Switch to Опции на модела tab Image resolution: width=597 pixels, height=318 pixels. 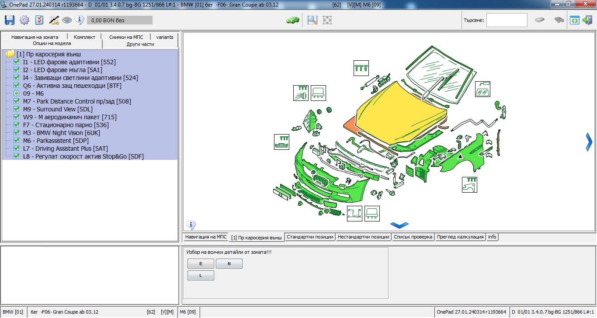coord(52,44)
